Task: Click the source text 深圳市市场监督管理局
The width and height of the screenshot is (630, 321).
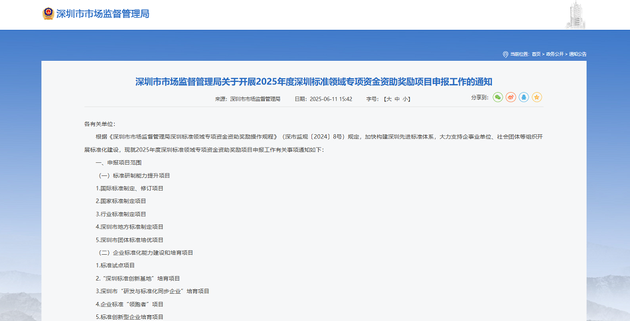Action: click(x=255, y=99)
